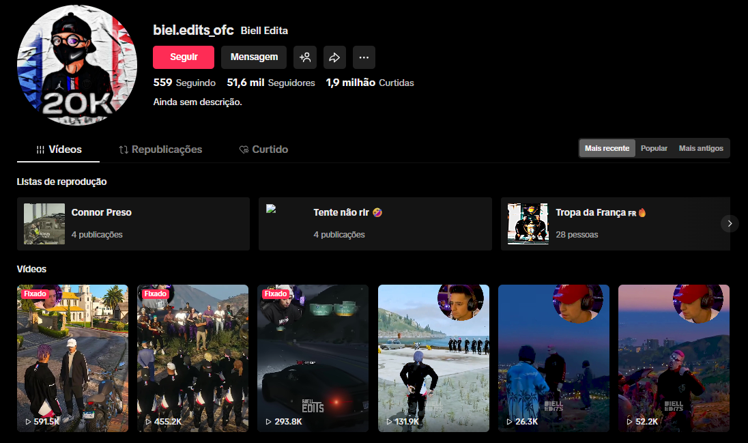Click the broken Tente não rir thumbnail icon
Viewport: 748px width, 443px height.
click(271, 209)
